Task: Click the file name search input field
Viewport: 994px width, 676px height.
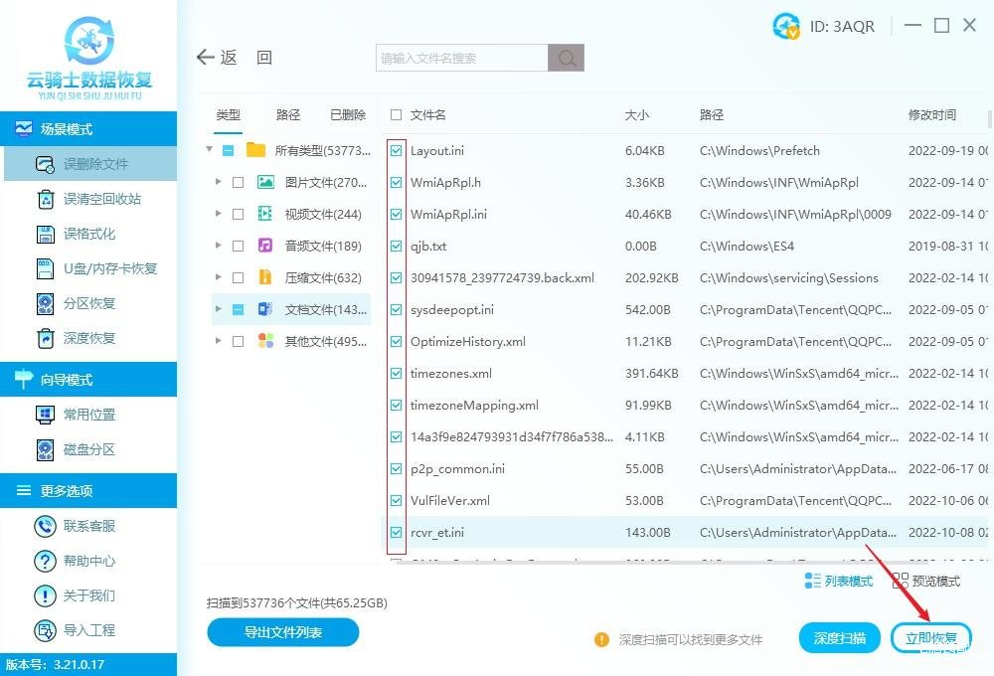Action: [x=462, y=58]
